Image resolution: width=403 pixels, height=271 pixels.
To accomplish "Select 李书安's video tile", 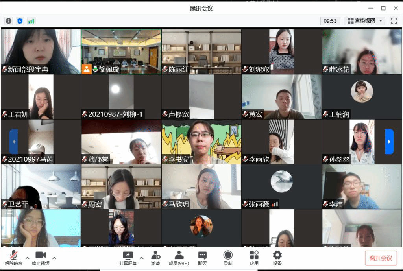I will click(201, 142).
